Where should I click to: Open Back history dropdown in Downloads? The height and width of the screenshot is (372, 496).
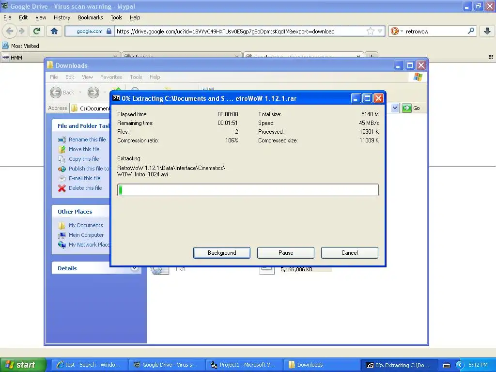click(80, 93)
